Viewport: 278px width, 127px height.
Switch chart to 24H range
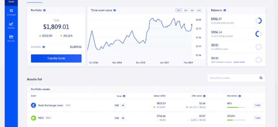tap(199, 10)
